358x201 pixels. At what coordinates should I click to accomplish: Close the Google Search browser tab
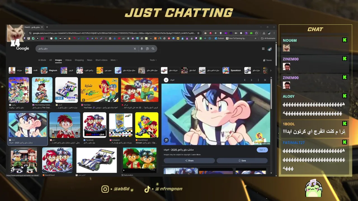42,27
